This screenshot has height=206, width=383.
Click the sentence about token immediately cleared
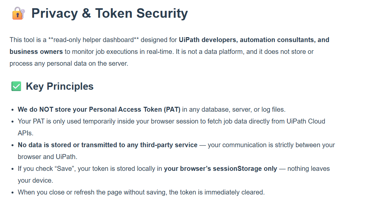141,192
